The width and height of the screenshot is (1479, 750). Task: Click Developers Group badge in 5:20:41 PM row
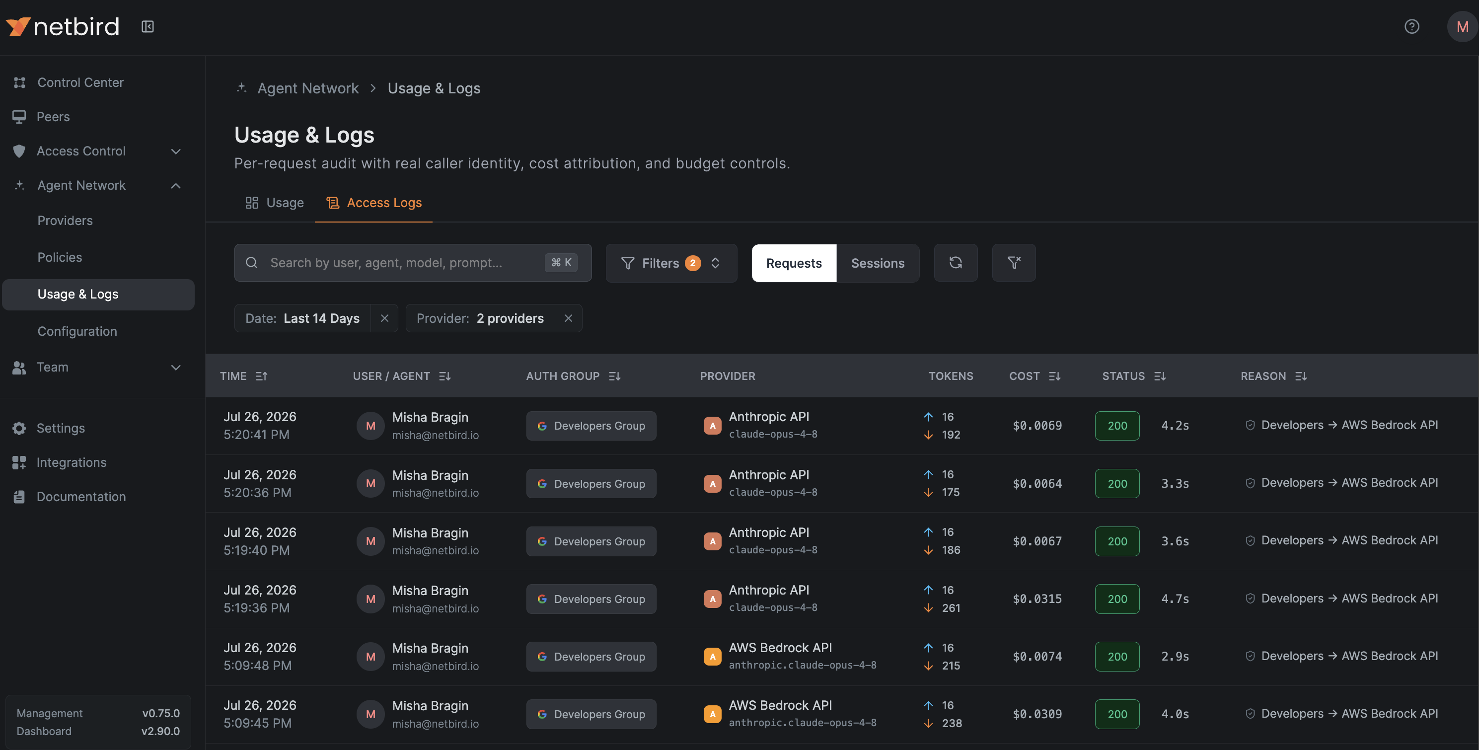tap(591, 426)
